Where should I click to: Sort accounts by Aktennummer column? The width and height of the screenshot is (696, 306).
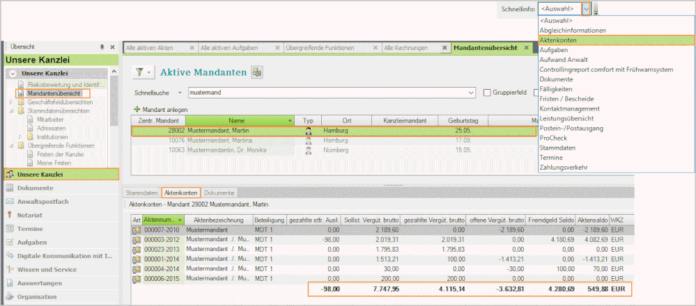[x=162, y=220]
